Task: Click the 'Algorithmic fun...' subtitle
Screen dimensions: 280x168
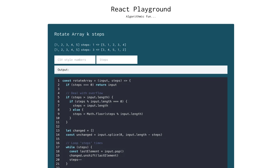Action: click(141, 17)
